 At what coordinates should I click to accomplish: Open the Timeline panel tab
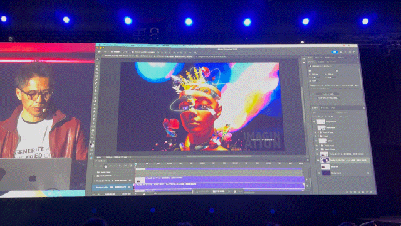tap(100, 161)
